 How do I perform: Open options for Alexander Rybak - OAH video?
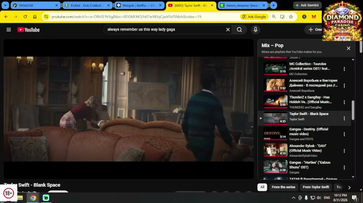tap(344, 151)
